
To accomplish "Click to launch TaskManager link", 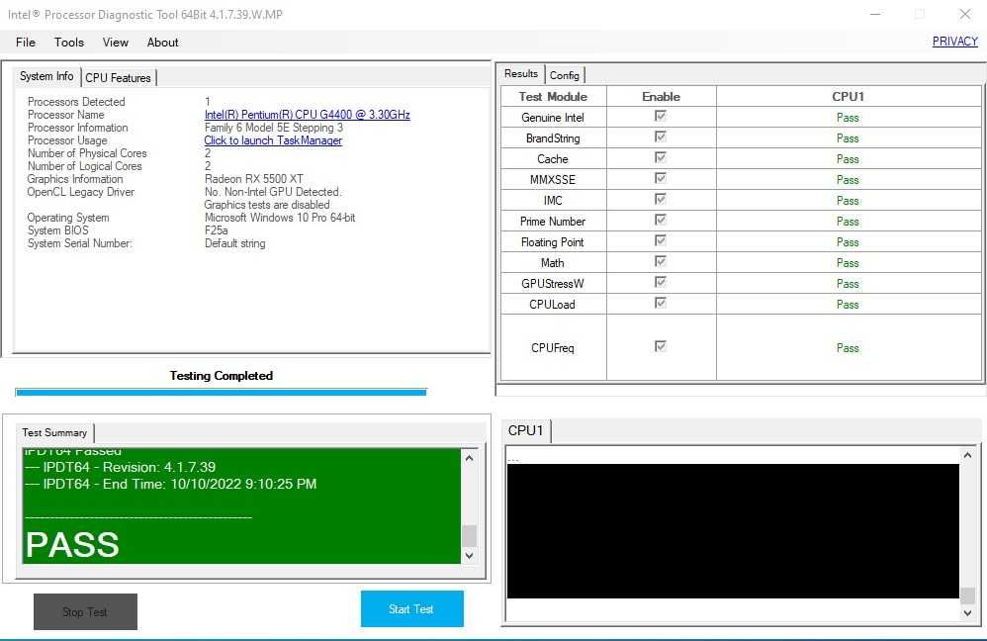I will [273, 140].
